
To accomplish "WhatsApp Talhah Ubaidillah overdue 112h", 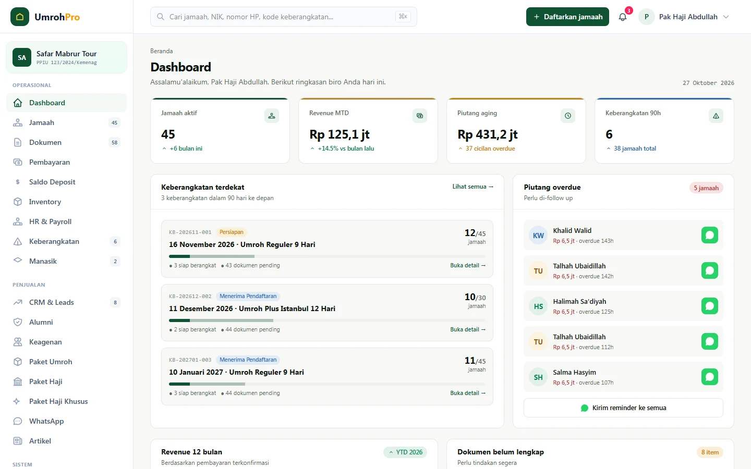I will point(710,341).
